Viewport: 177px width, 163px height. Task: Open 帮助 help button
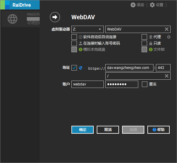(x=158, y=130)
